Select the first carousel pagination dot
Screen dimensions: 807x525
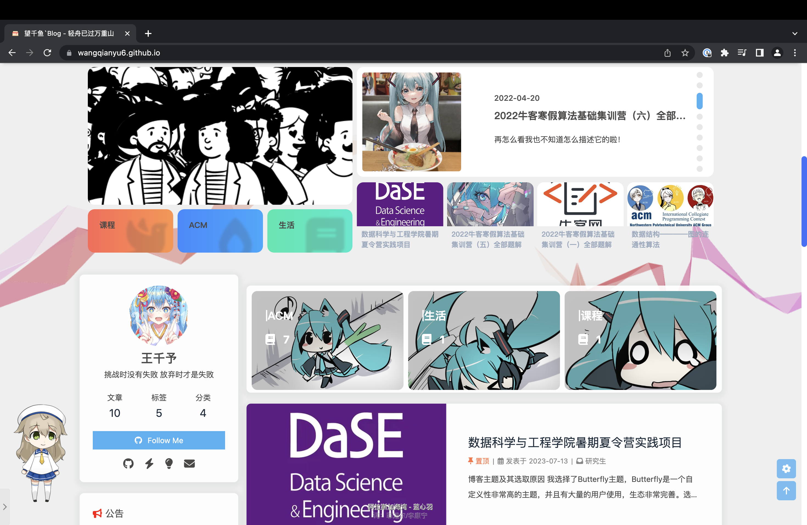699,75
